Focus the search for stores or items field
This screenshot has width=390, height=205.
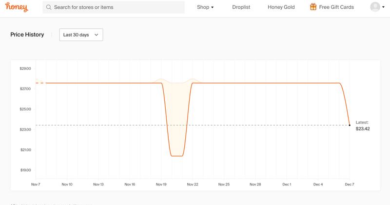pos(117,8)
